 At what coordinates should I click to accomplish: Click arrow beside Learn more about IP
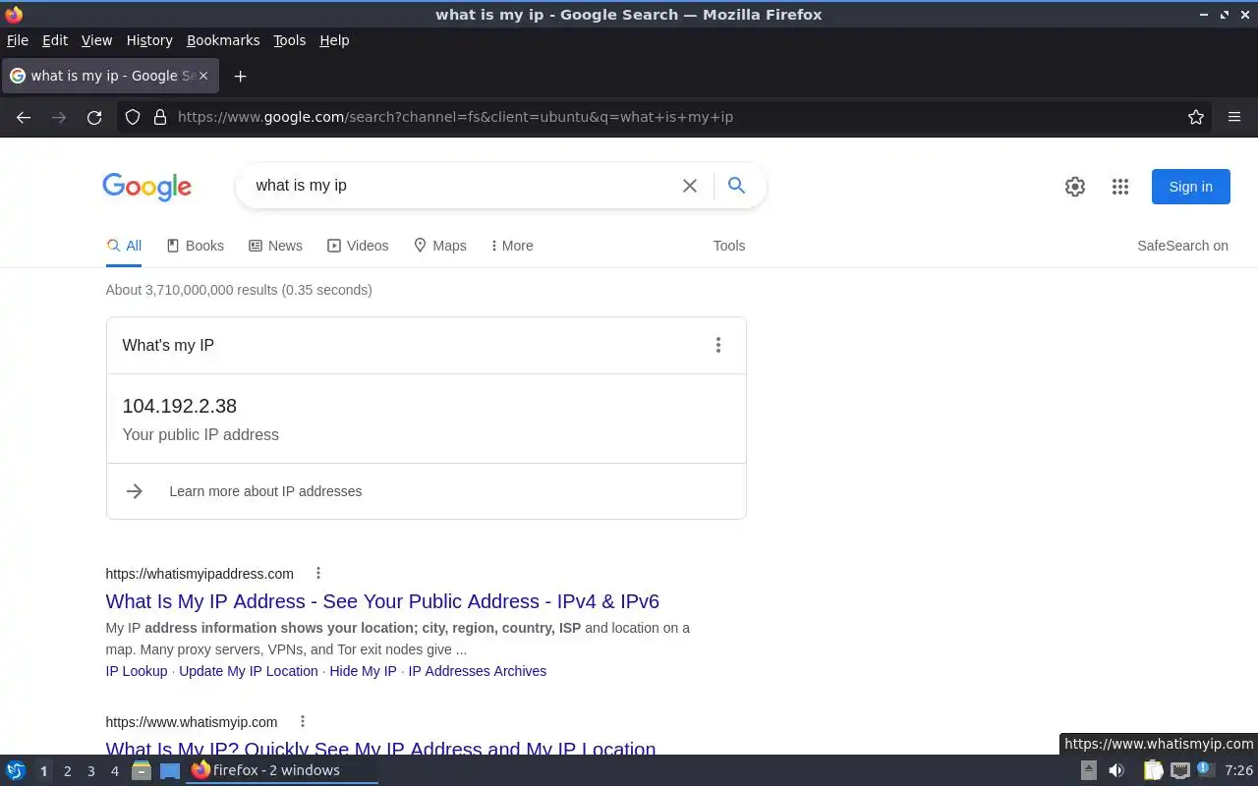(x=135, y=491)
